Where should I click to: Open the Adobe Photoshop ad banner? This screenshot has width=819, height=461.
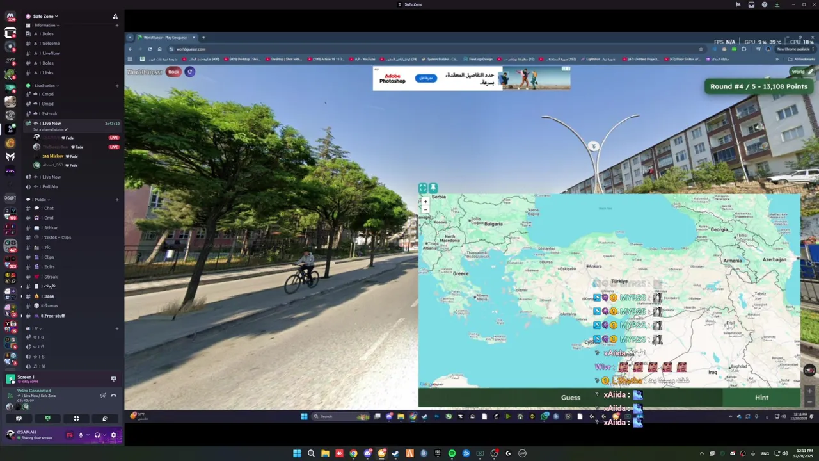472,78
